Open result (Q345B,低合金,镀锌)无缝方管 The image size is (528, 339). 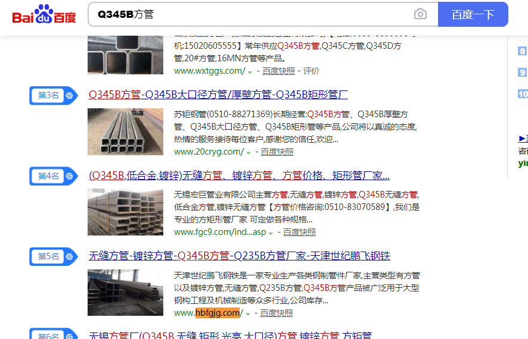point(239,175)
